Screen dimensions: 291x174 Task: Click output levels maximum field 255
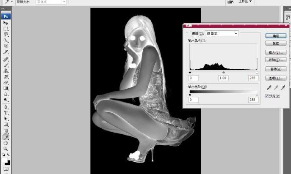coord(253,100)
